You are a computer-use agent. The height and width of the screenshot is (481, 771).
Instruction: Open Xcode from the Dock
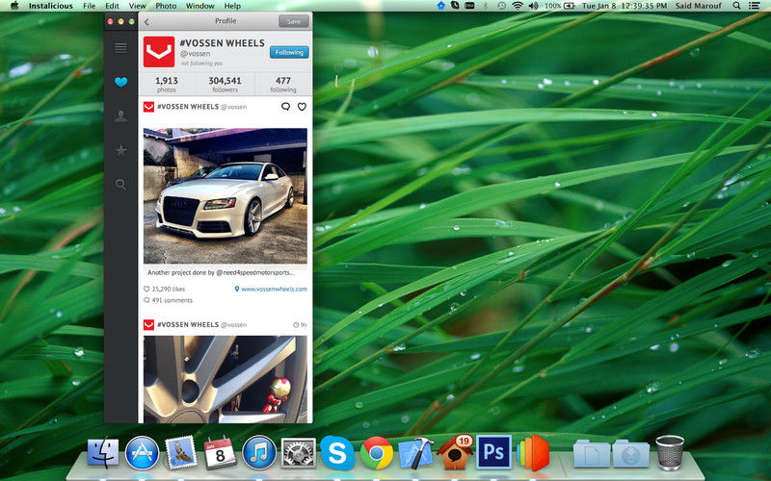click(x=415, y=452)
